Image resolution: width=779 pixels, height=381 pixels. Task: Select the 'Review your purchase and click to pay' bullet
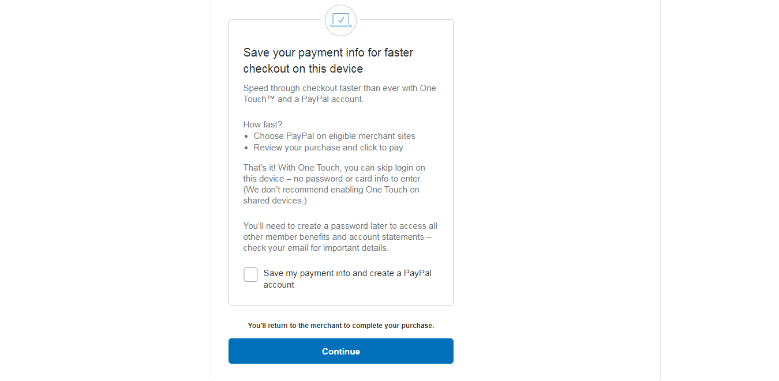tap(328, 148)
